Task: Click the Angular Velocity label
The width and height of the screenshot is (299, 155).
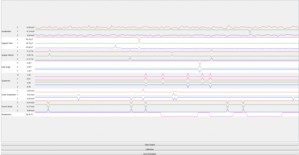Action: [x=7, y=55]
